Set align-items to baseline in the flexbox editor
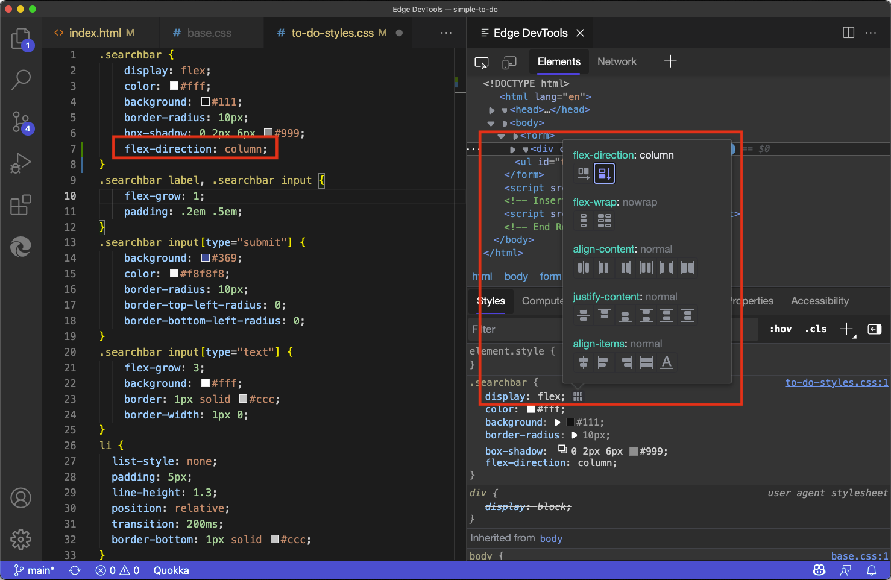Image resolution: width=891 pixels, height=580 pixels. pyautogui.click(x=667, y=362)
